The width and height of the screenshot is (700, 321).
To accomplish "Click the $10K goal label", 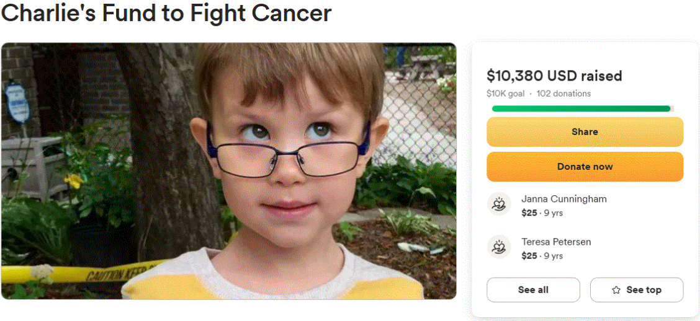I will [x=505, y=94].
